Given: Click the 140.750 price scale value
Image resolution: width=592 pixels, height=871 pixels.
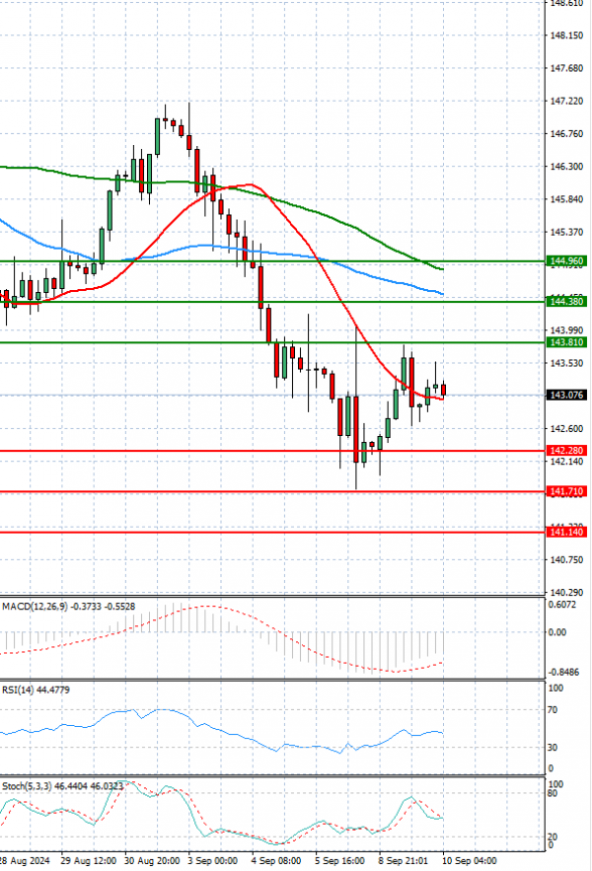Looking at the screenshot, I should pos(566,560).
